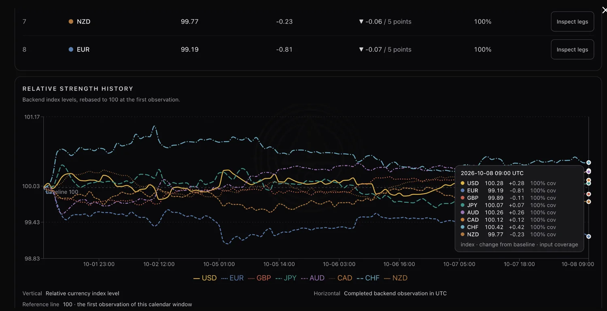Viewport: 607px width, 311px height.
Task: Click the 10-08 09:00 x-axis label
Action: pos(578,264)
